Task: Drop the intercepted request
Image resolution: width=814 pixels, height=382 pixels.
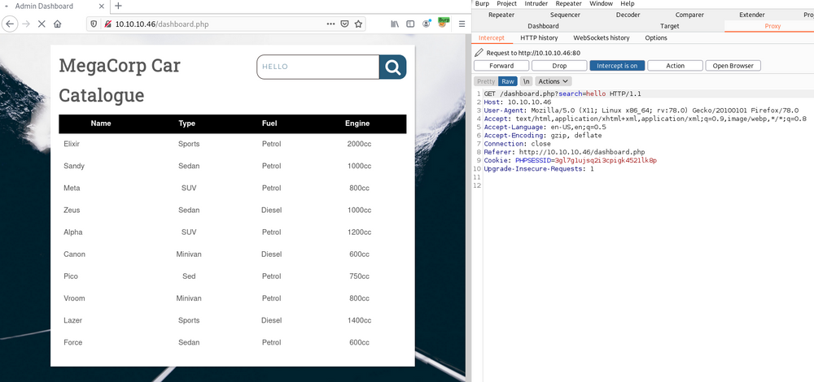Action: (x=559, y=66)
